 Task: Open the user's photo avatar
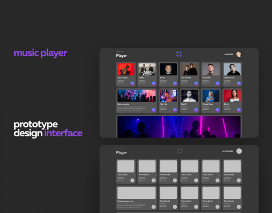[x=239, y=54]
